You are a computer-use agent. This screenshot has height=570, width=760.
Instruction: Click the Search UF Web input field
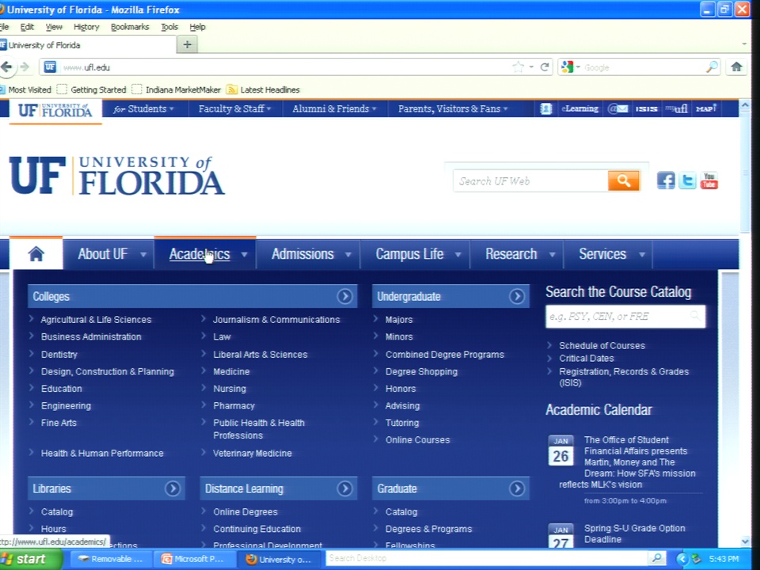pos(530,180)
